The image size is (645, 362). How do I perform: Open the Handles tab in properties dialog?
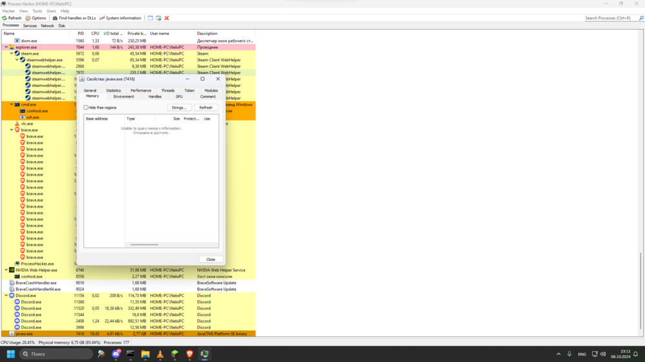pos(155,97)
